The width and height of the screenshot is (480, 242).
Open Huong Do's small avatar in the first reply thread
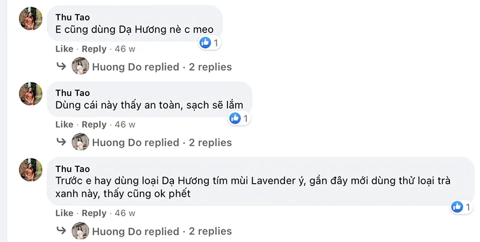click(80, 67)
